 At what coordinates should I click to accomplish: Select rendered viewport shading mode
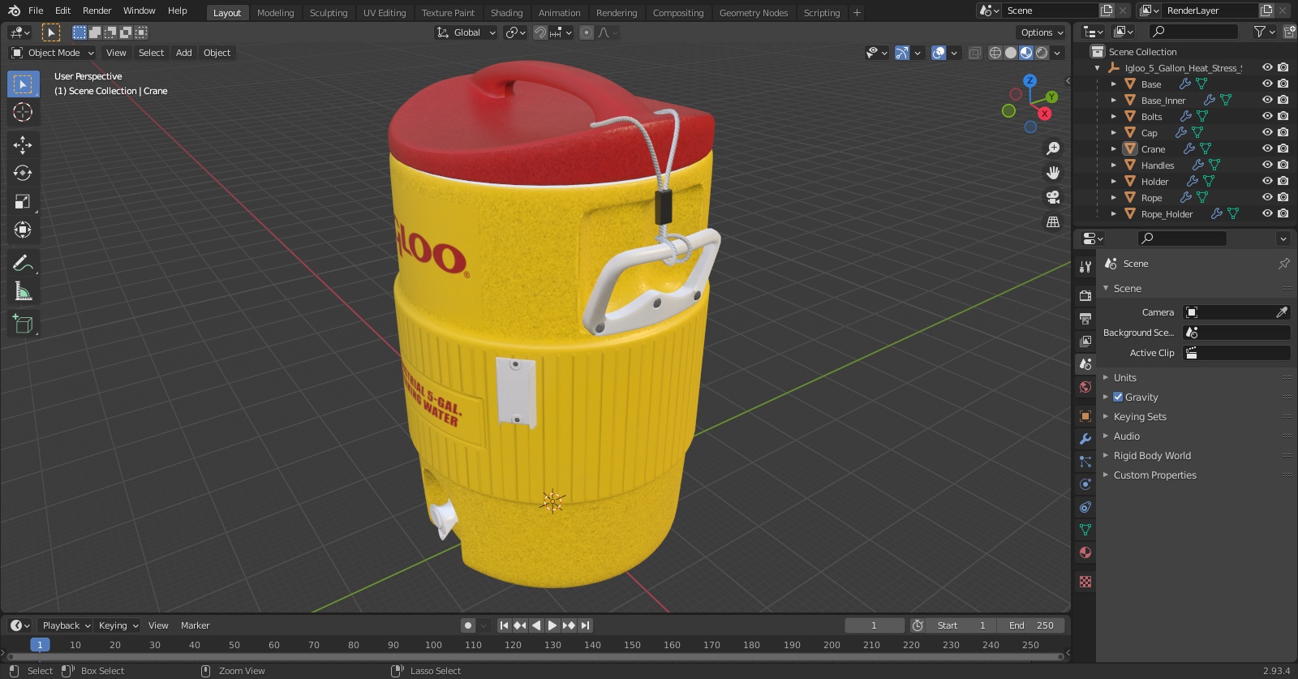click(1042, 53)
